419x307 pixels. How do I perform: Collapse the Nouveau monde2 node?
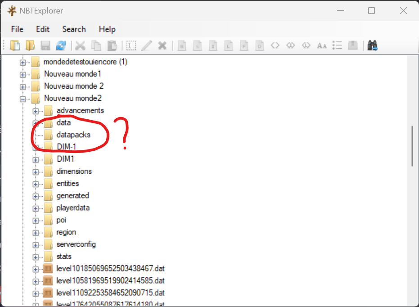click(23, 99)
